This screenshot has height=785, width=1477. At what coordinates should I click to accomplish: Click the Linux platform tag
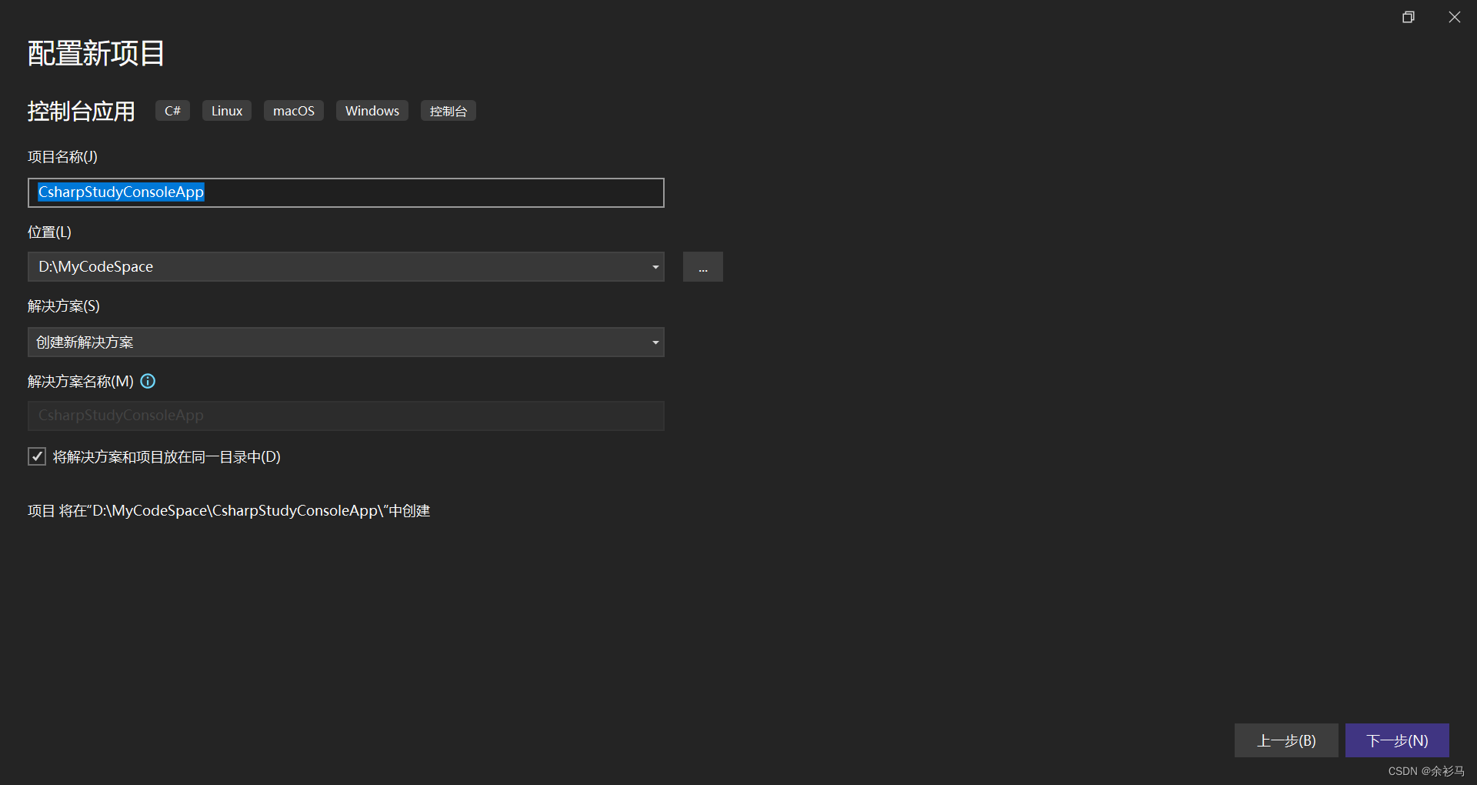[x=227, y=111]
